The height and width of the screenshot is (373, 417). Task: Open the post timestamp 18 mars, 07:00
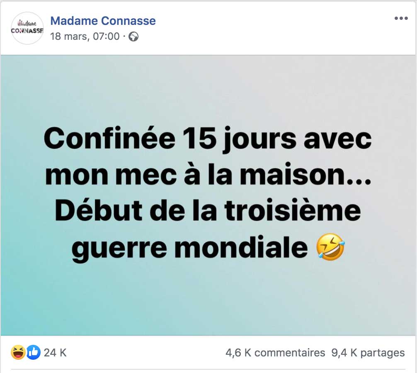(x=85, y=36)
